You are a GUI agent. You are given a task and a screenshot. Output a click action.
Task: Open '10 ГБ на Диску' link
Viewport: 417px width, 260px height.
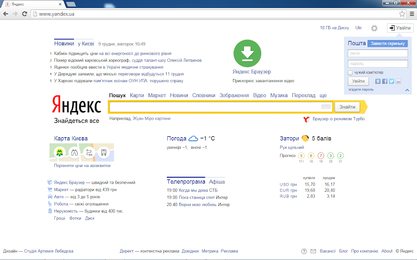tap(334, 28)
